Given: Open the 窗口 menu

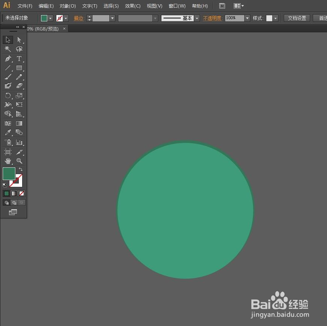Looking at the screenshot, I should click(177, 6).
